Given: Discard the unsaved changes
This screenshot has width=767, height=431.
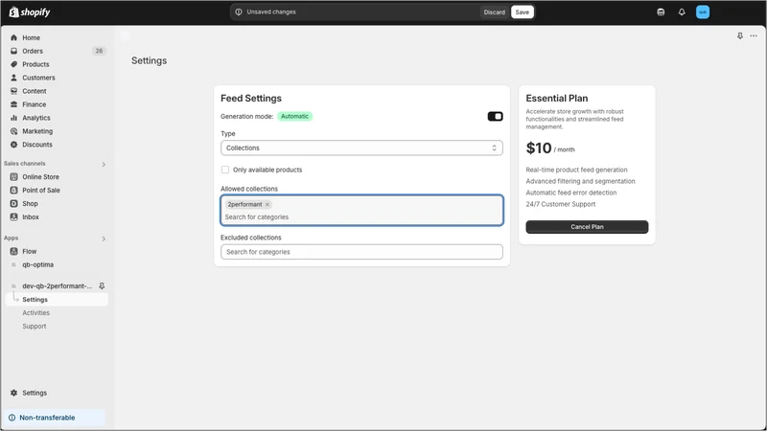Looking at the screenshot, I should (x=494, y=12).
